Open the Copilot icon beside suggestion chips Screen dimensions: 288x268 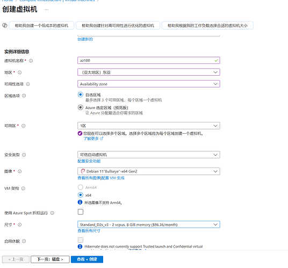tap(5, 25)
